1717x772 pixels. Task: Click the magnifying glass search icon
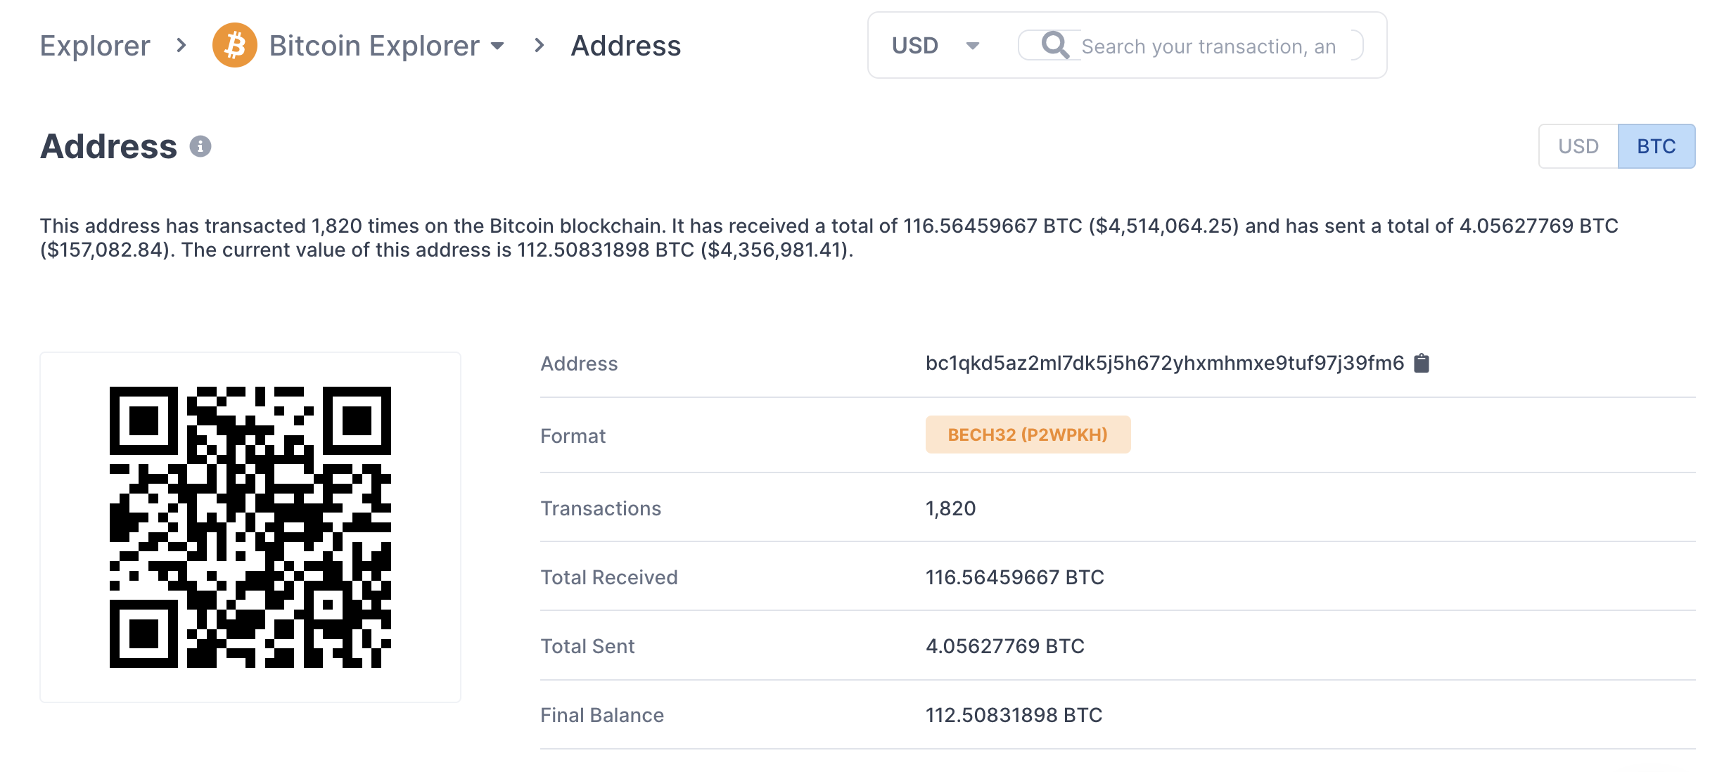click(1055, 46)
